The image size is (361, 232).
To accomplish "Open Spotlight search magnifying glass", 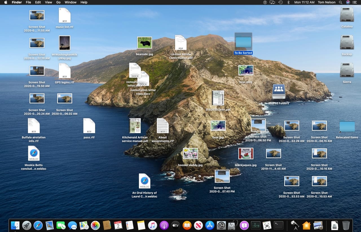I will coord(341,2).
